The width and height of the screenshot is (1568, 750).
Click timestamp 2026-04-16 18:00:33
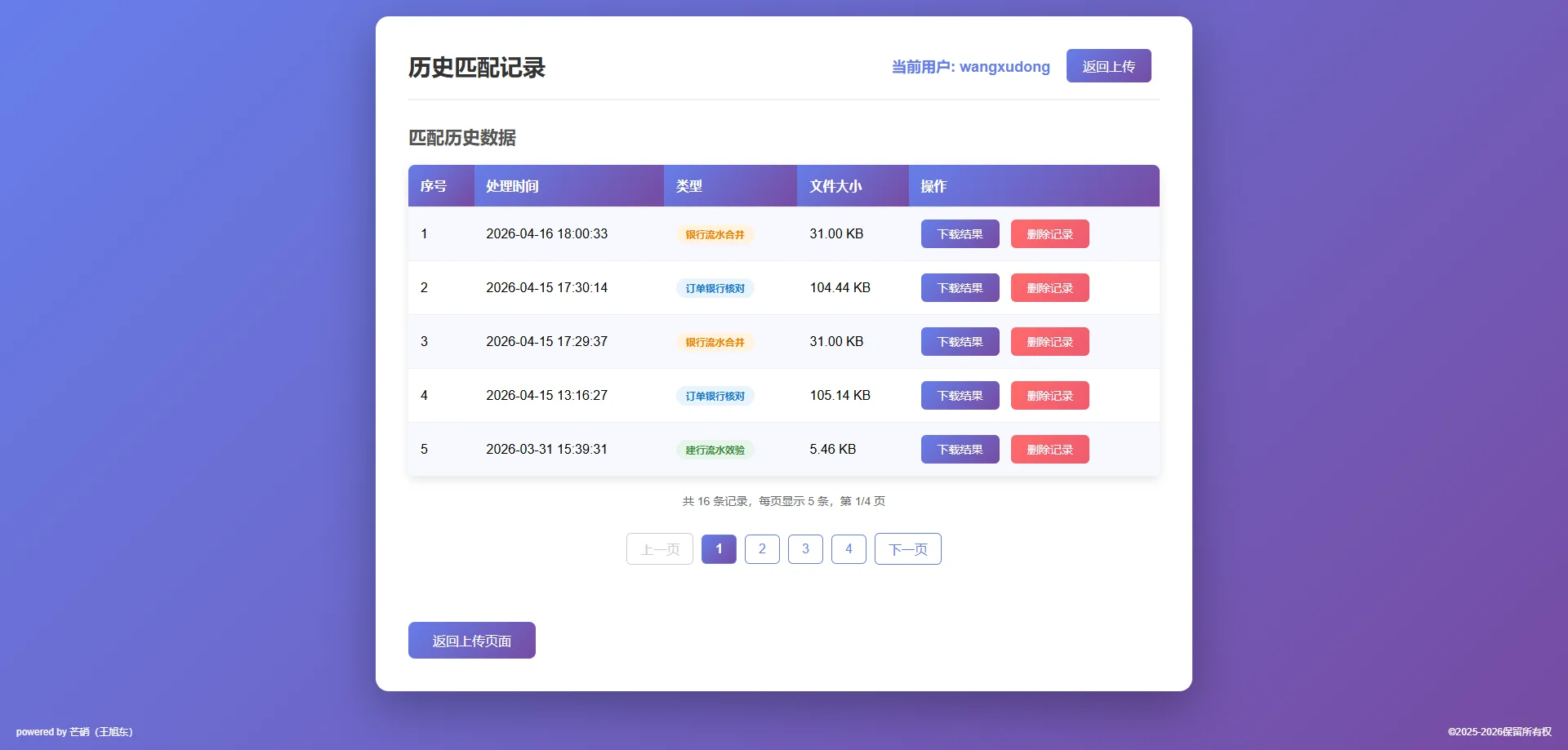(546, 234)
